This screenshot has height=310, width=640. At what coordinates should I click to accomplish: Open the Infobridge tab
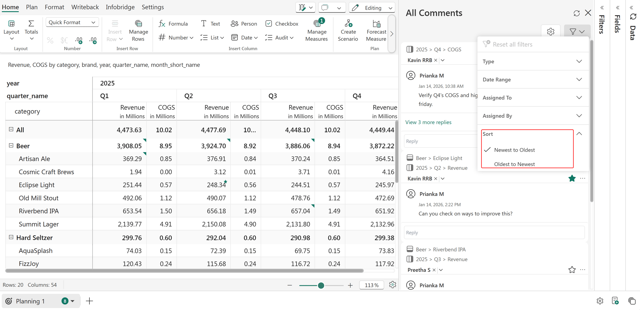pyautogui.click(x=120, y=7)
